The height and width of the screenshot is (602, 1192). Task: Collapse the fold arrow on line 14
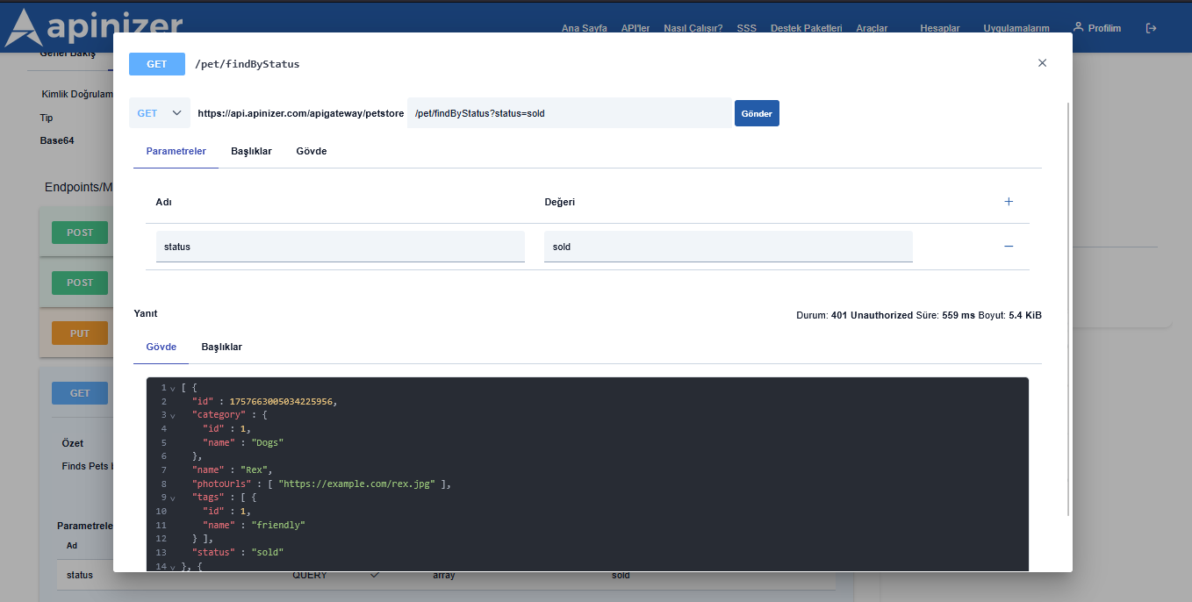coord(173,567)
